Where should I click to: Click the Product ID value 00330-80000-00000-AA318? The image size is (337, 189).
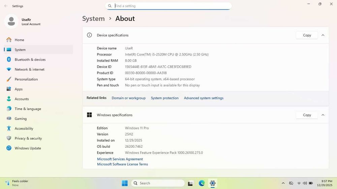coord(146,73)
